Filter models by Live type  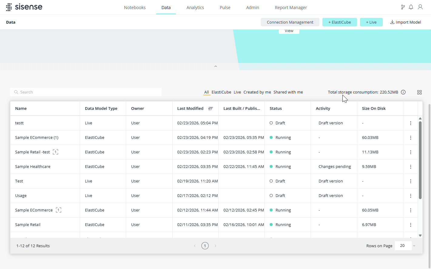click(237, 92)
